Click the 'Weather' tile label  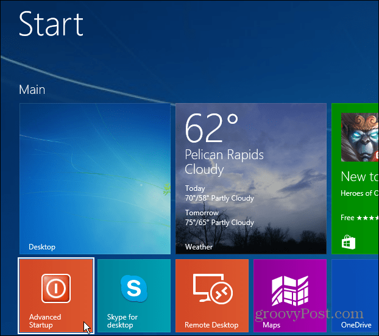[199, 247]
